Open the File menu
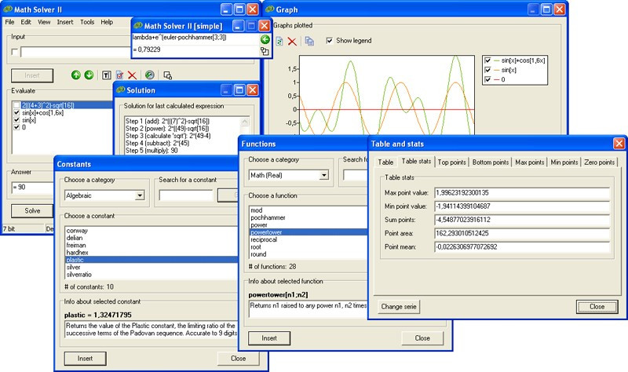 pyautogui.click(x=9, y=22)
